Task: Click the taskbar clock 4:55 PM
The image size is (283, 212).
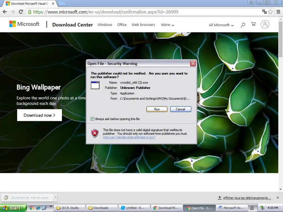Action: (273, 208)
